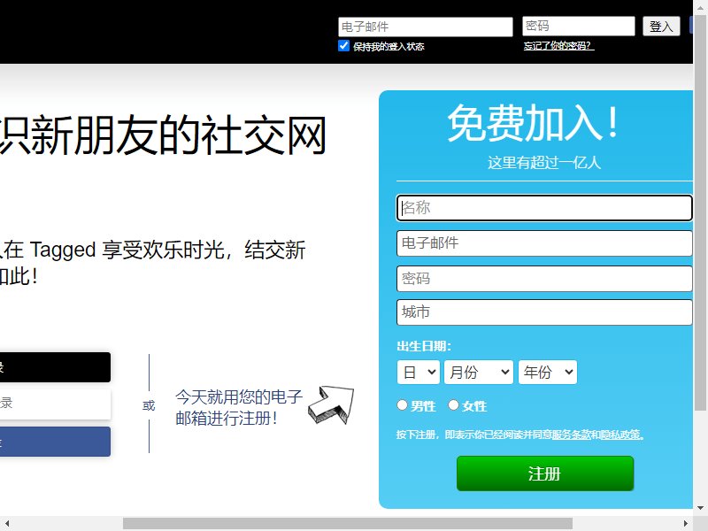The height and width of the screenshot is (531, 708).
Task: Click the signup 密码 field
Action: [544, 278]
